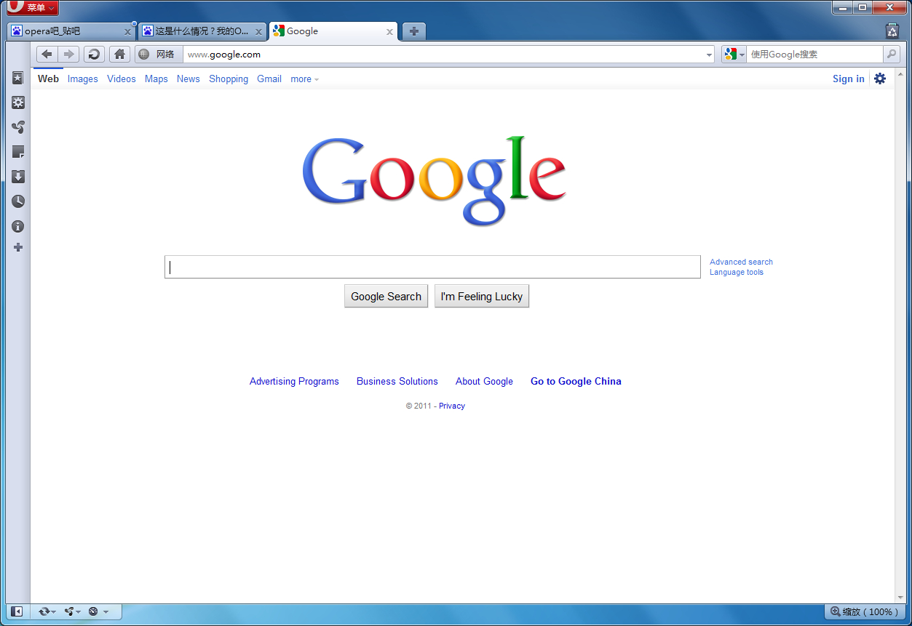
Task: Add a panel with the plus icon
Action: pos(18,247)
